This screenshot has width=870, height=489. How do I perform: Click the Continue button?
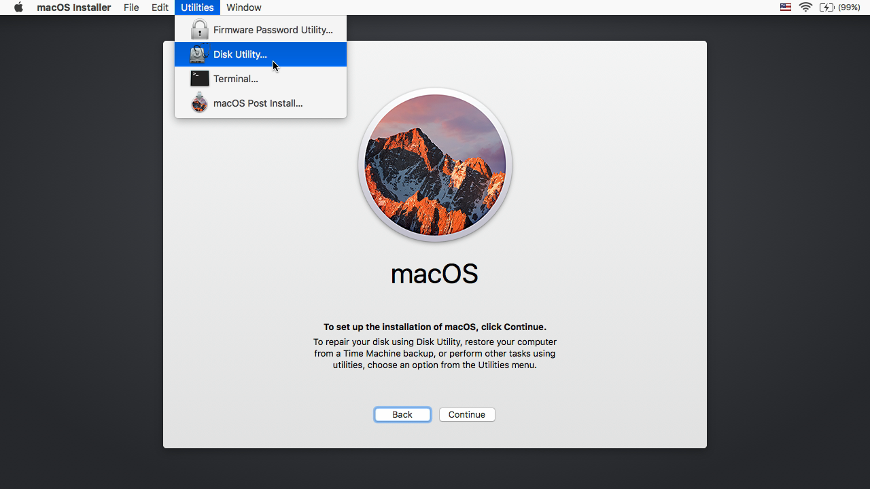467,414
